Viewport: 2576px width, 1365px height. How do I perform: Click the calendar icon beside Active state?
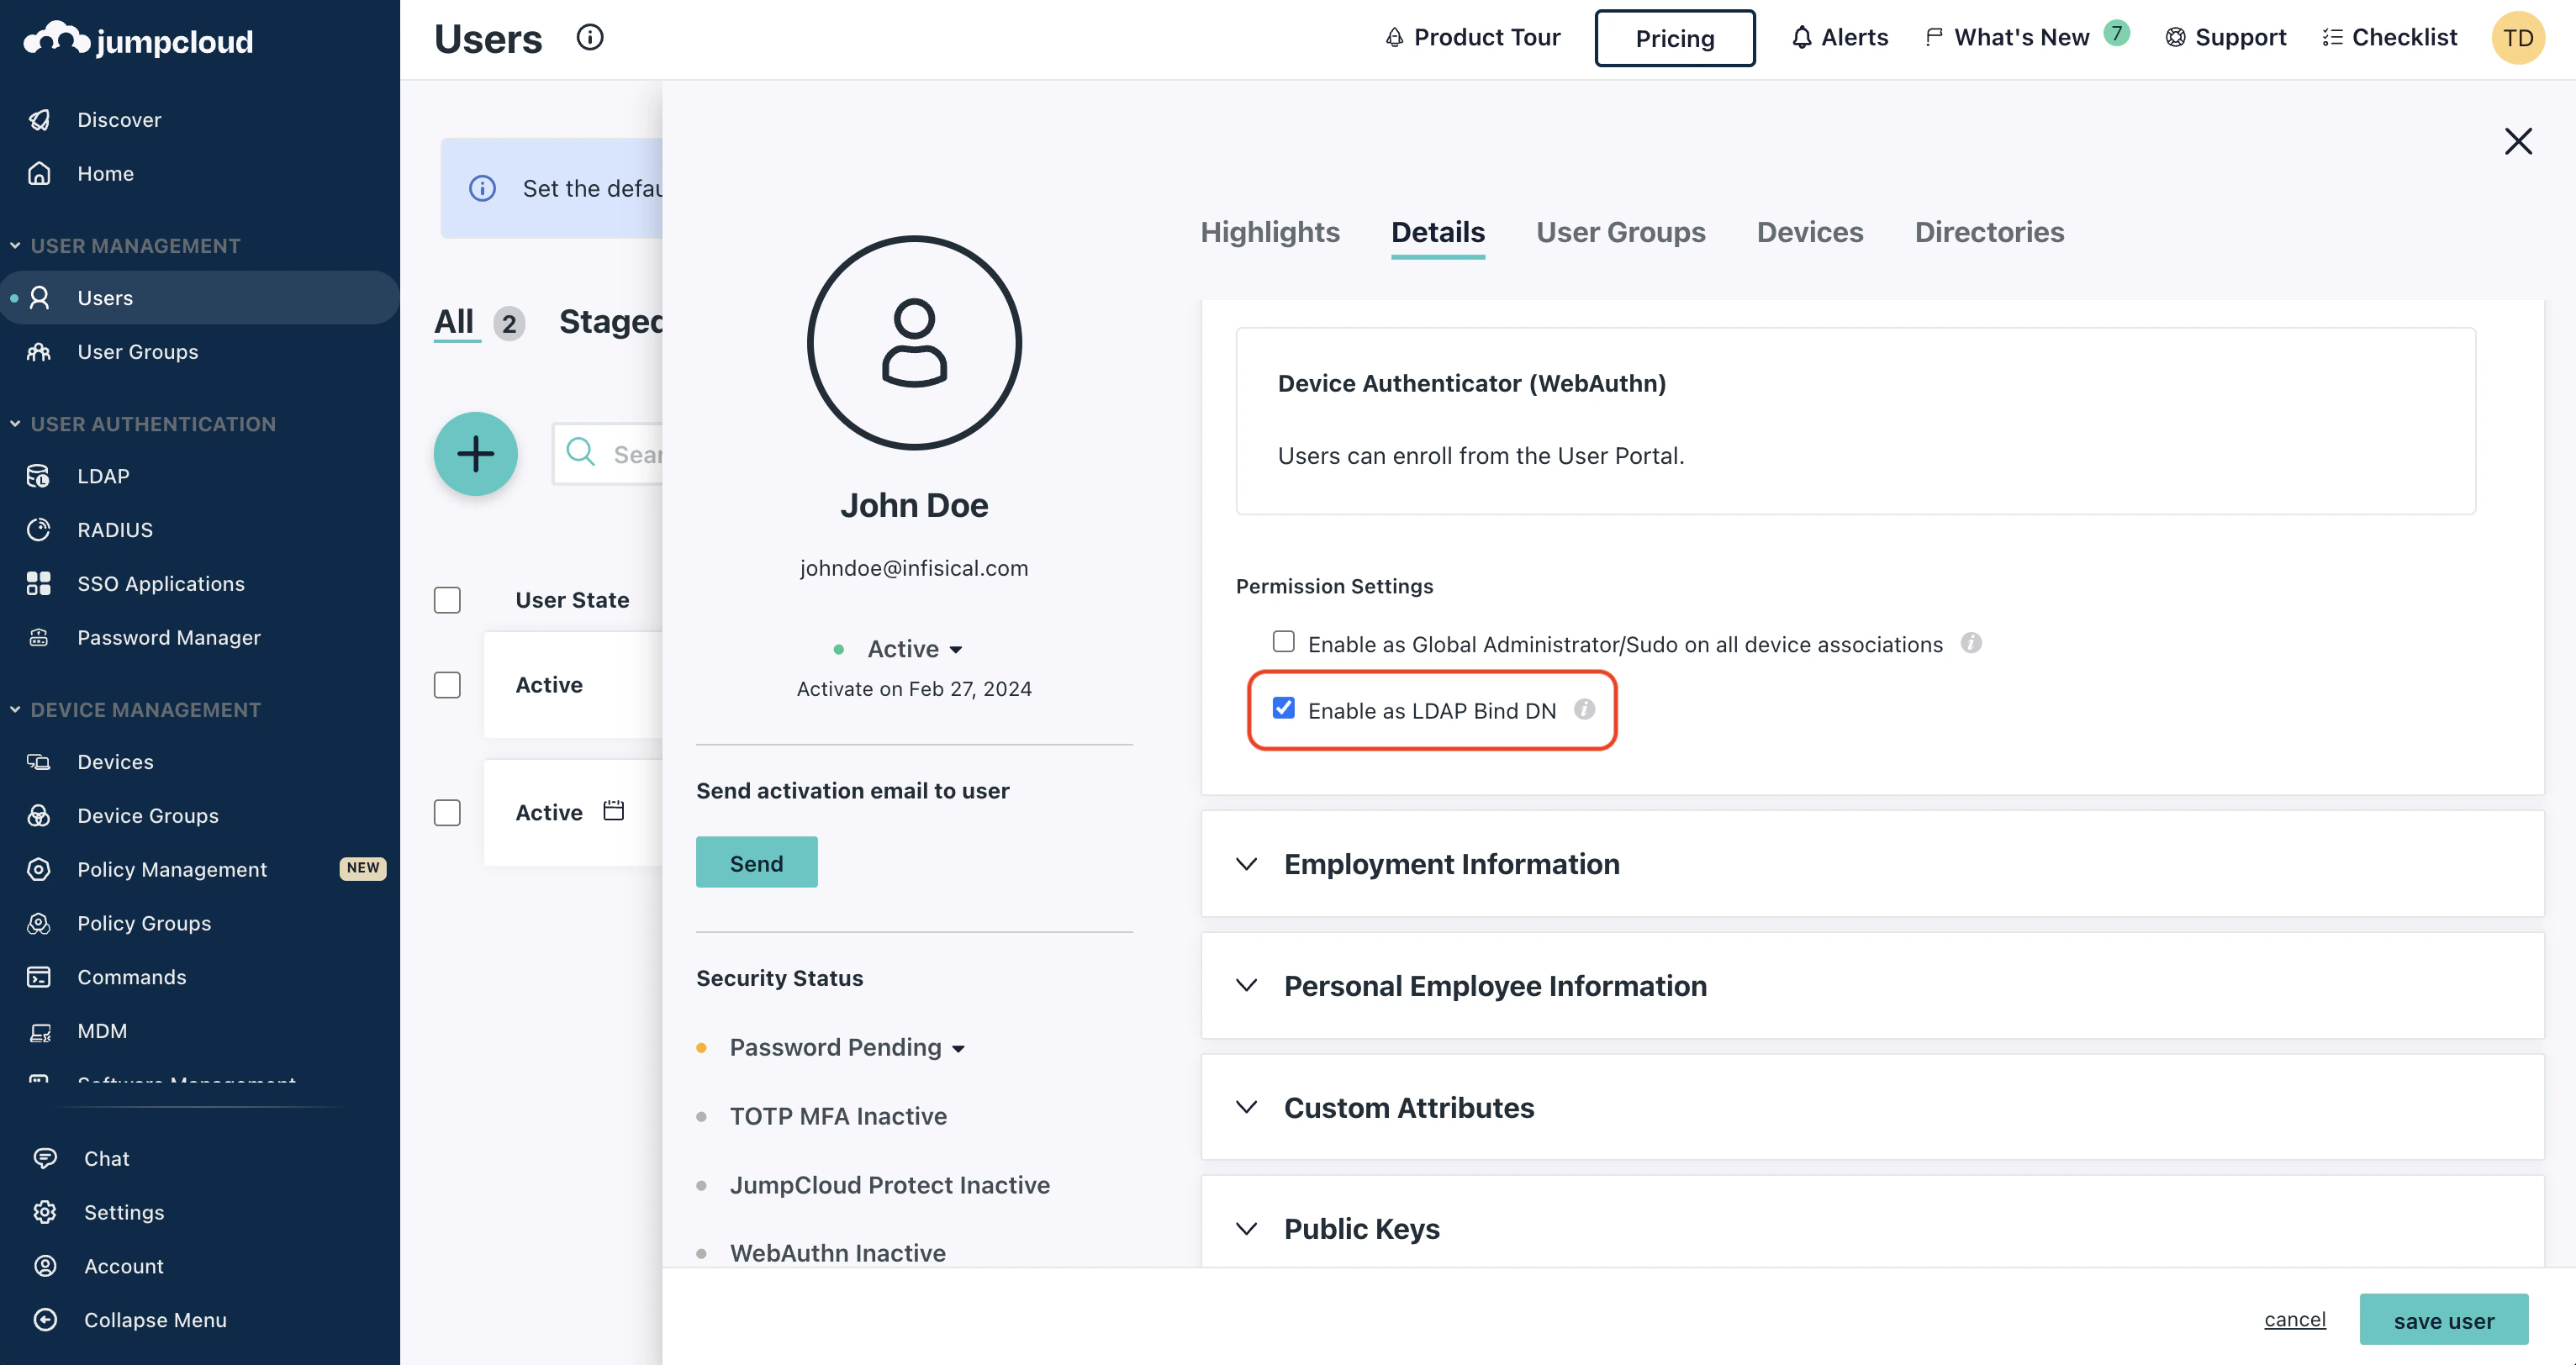pos(614,811)
